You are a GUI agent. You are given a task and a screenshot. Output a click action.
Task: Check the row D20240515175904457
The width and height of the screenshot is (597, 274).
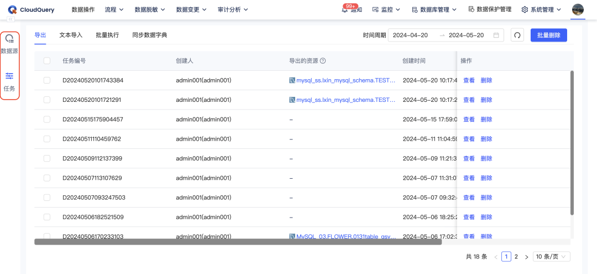click(x=47, y=119)
